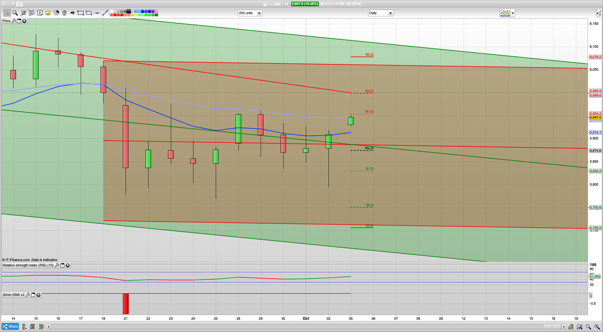Screen dimensions: 603x332
Task: Select the arrow drawing tool
Action: pos(72,13)
